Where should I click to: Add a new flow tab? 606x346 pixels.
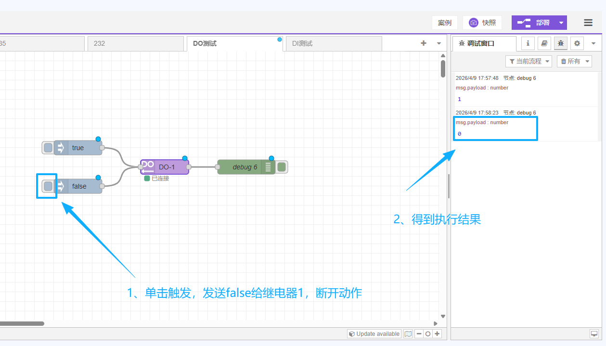pos(424,43)
